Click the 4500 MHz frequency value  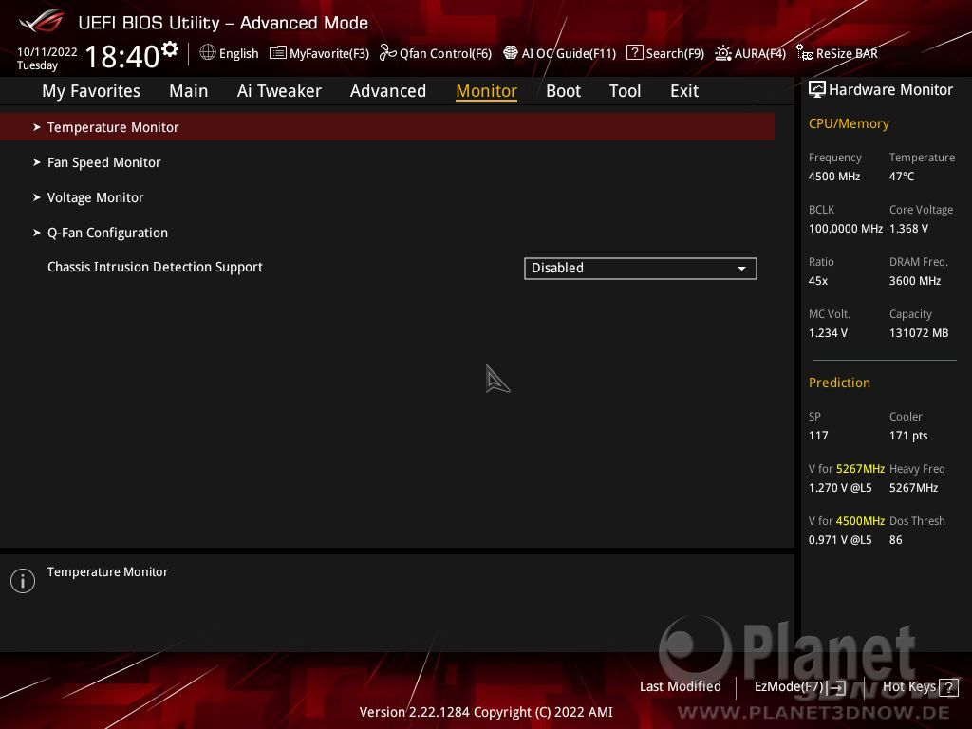[834, 177]
